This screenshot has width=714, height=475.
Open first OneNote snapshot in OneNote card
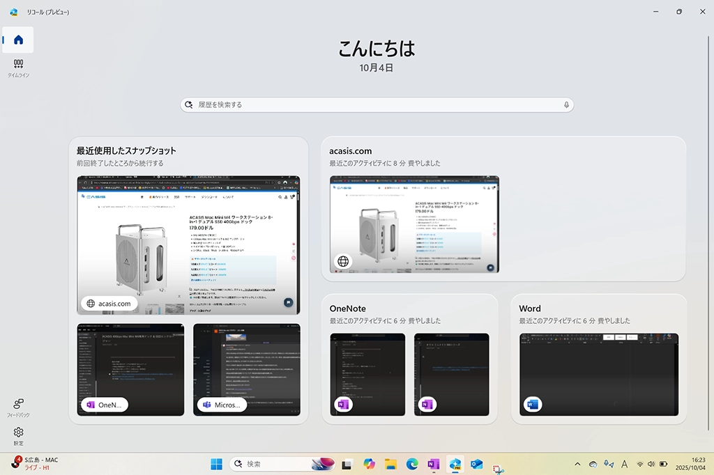[x=367, y=373]
